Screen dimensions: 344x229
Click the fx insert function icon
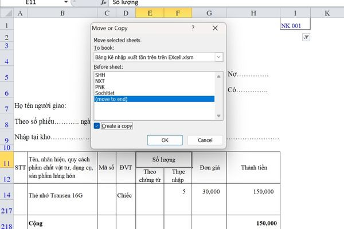(104, 2)
